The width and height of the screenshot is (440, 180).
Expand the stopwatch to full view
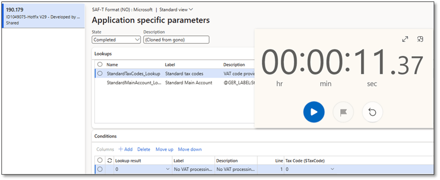point(405,39)
